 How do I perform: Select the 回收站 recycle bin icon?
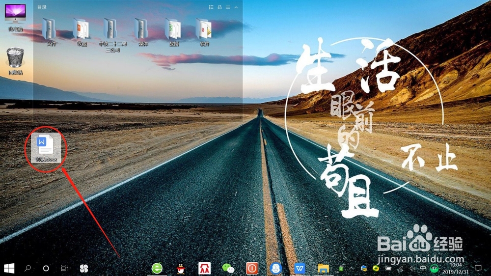pyautogui.click(x=15, y=61)
